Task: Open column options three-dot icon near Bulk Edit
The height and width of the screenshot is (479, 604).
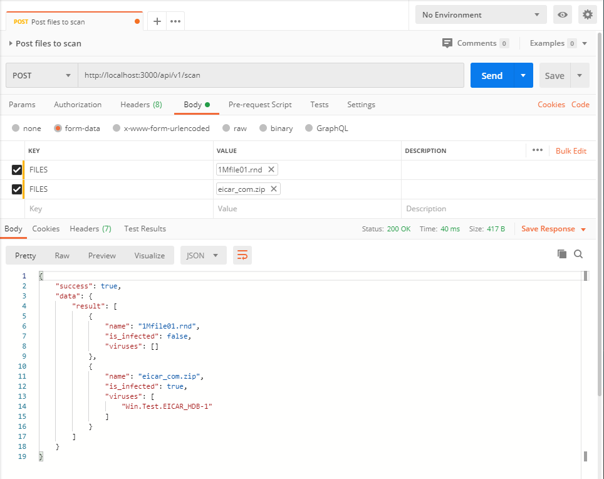Action: point(538,150)
